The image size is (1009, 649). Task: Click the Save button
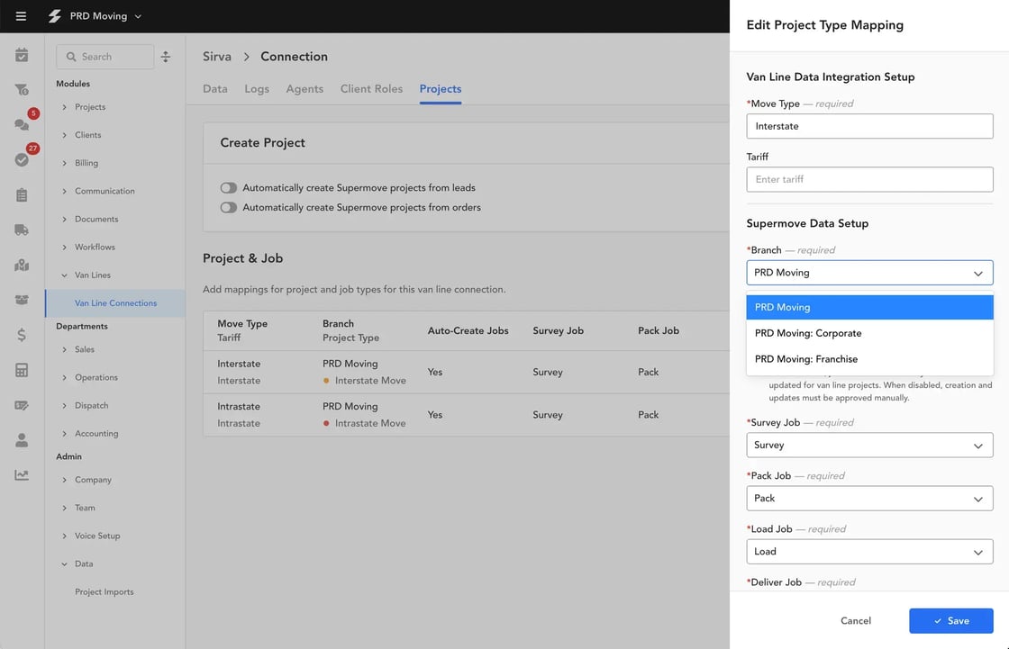click(x=950, y=621)
